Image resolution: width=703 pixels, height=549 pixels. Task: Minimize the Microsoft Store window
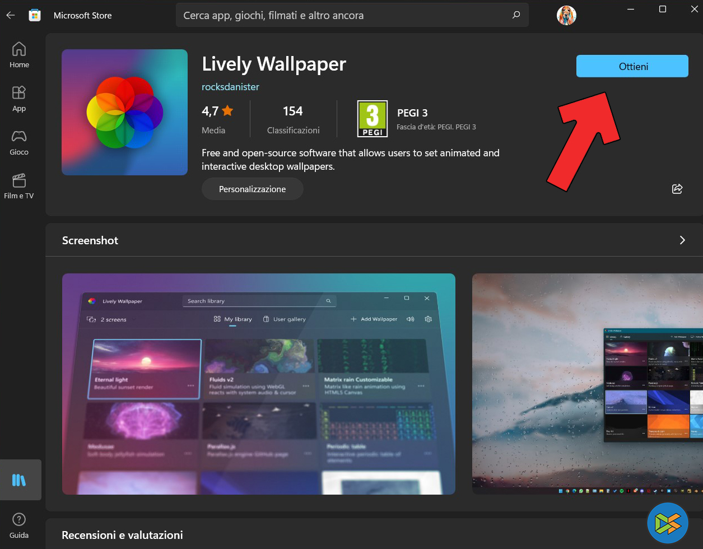point(631,9)
